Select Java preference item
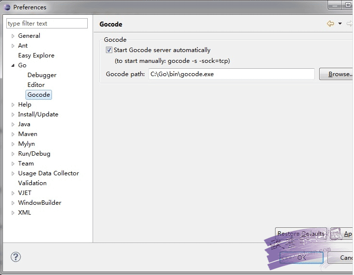Viewport: 354px width, 275px height. click(24, 124)
